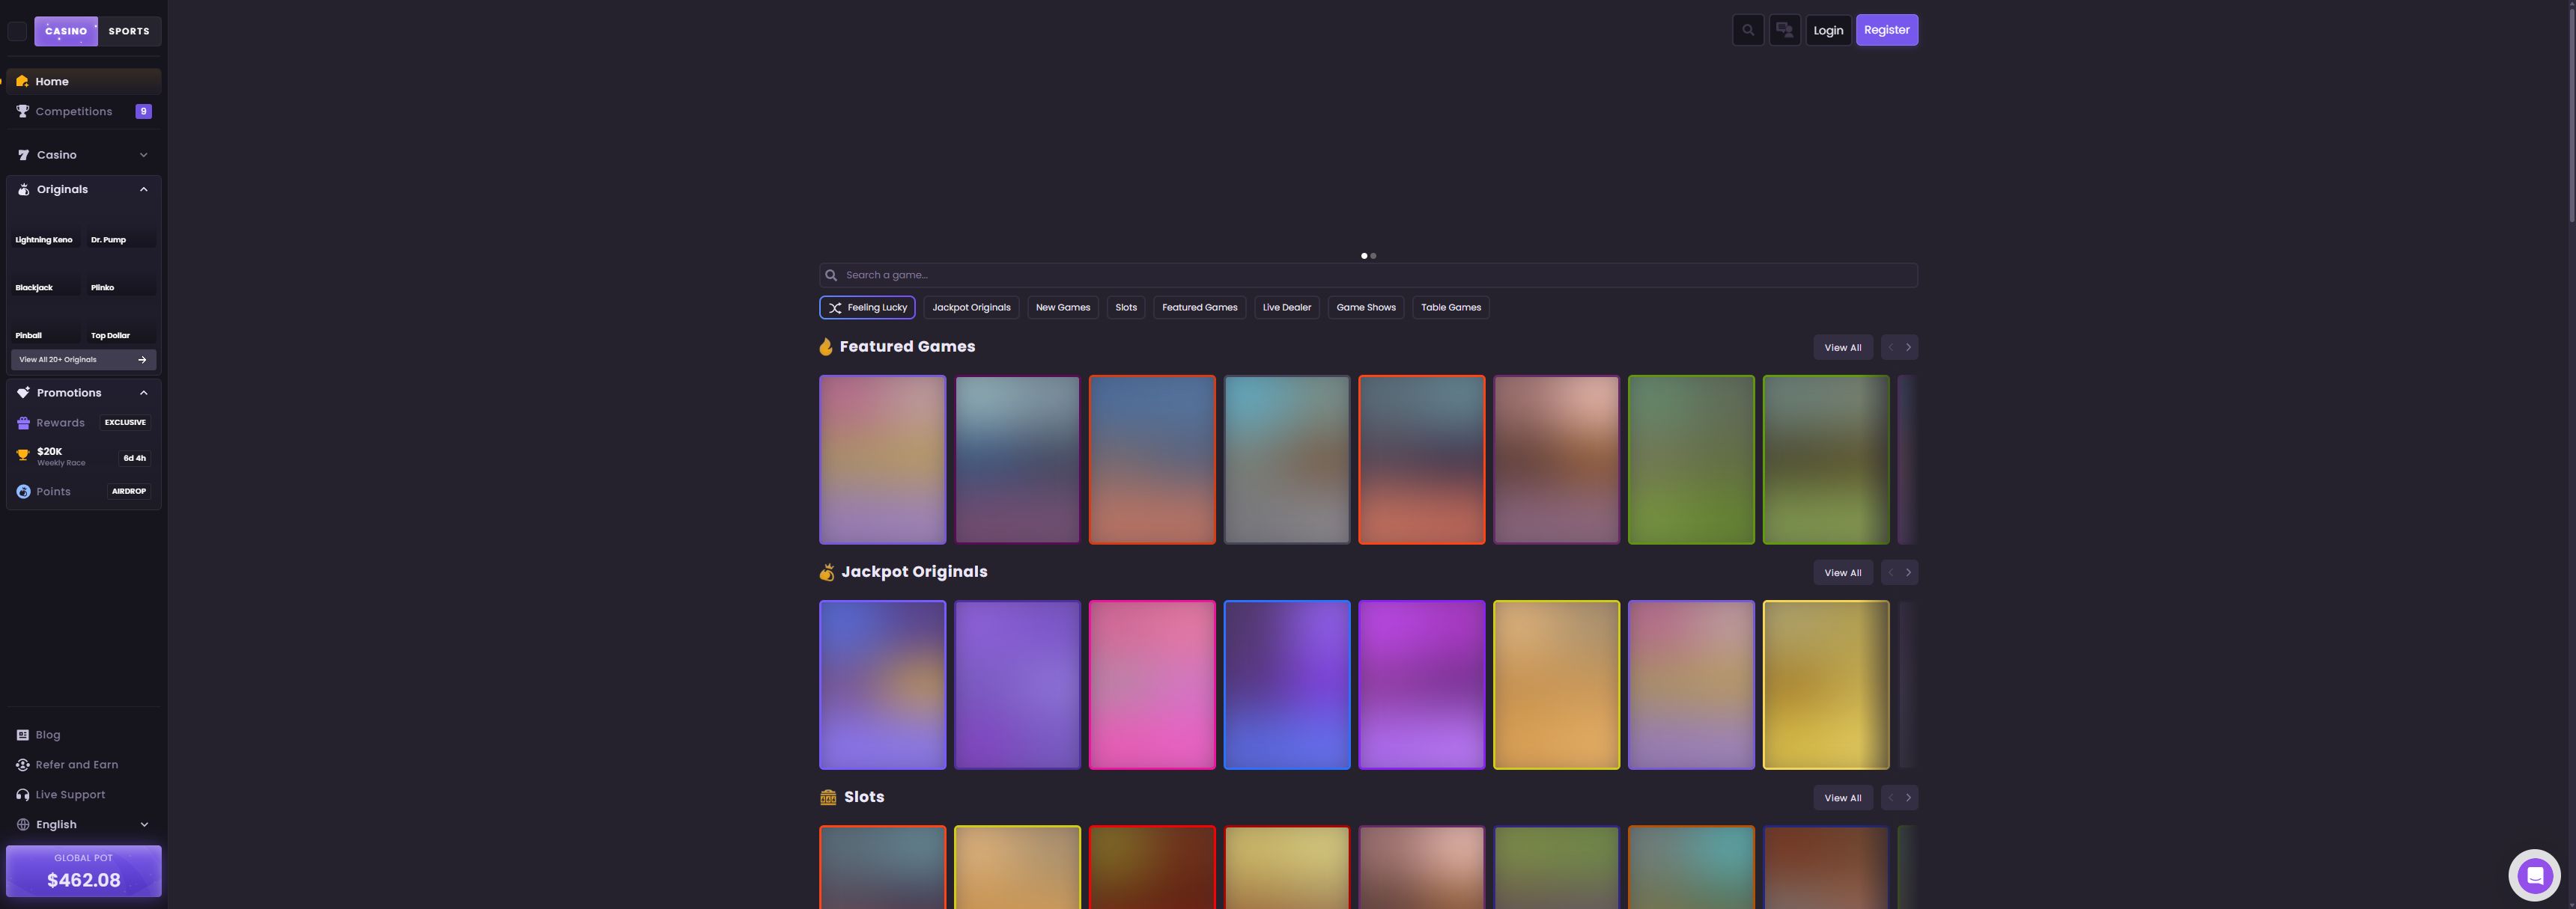Click the header search magnifier icon
Image resolution: width=2576 pixels, height=909 pixels.
[1748, 30]
